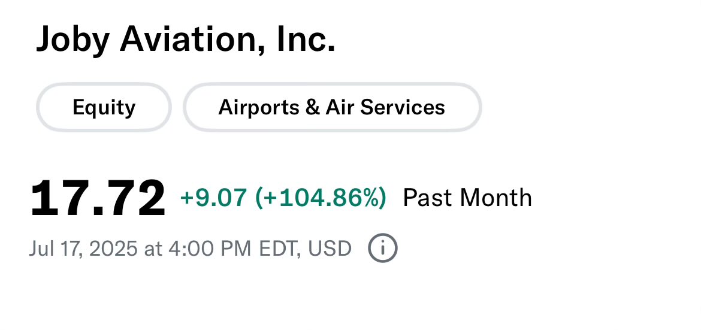Click the word Month in period label
701x330 pixels.
496,198
